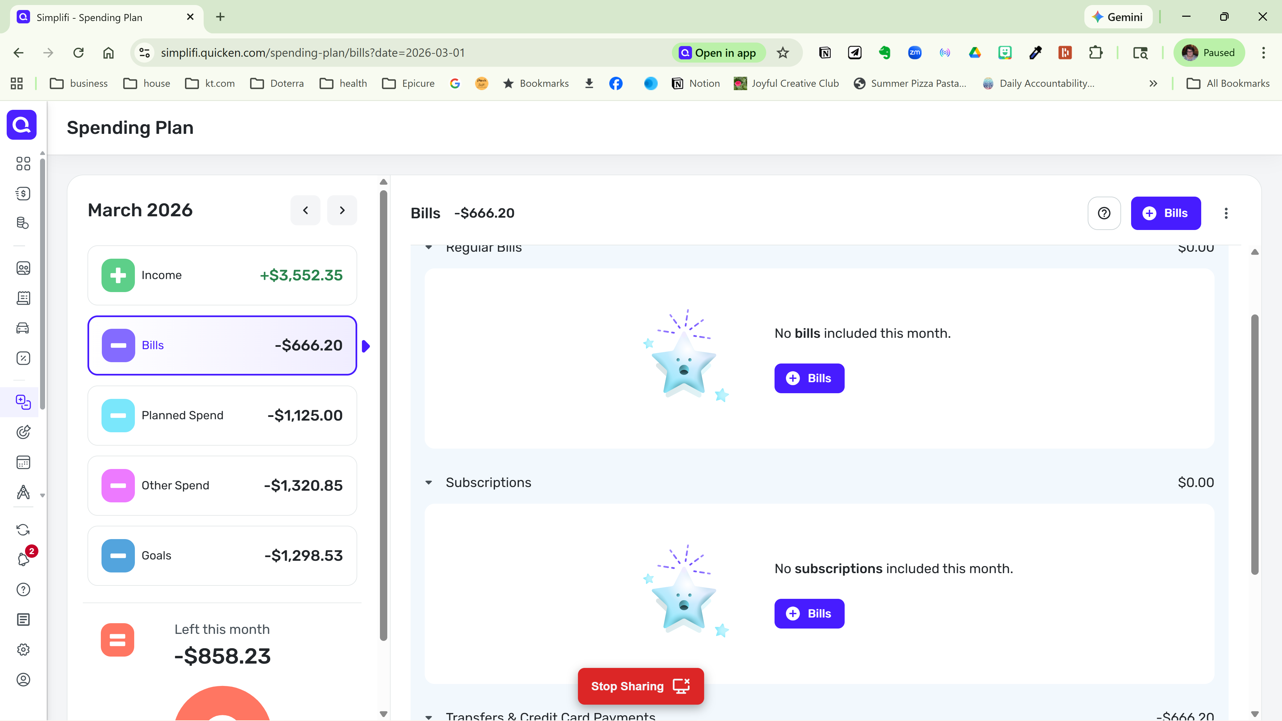Image resolution: width=1282 pixels, height=721 pixels.
Task: Open the Spending Plan sidebar icon
Action: 23,402
